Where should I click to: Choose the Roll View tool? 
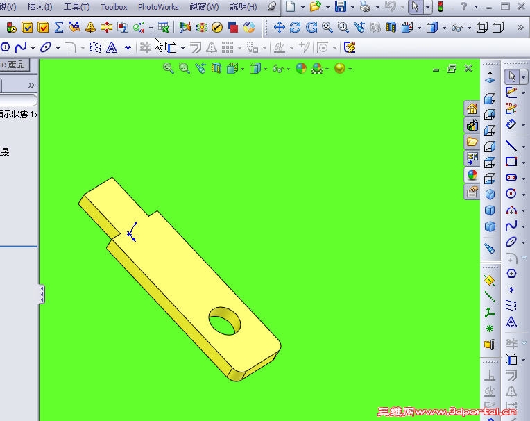(x=311, y=27)
